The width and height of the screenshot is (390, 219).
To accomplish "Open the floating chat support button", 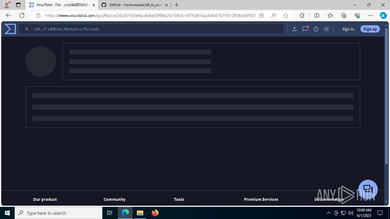I will 368,189.
